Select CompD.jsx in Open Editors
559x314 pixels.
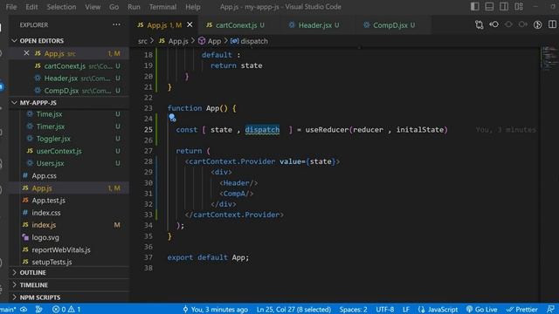coord(68,91)
